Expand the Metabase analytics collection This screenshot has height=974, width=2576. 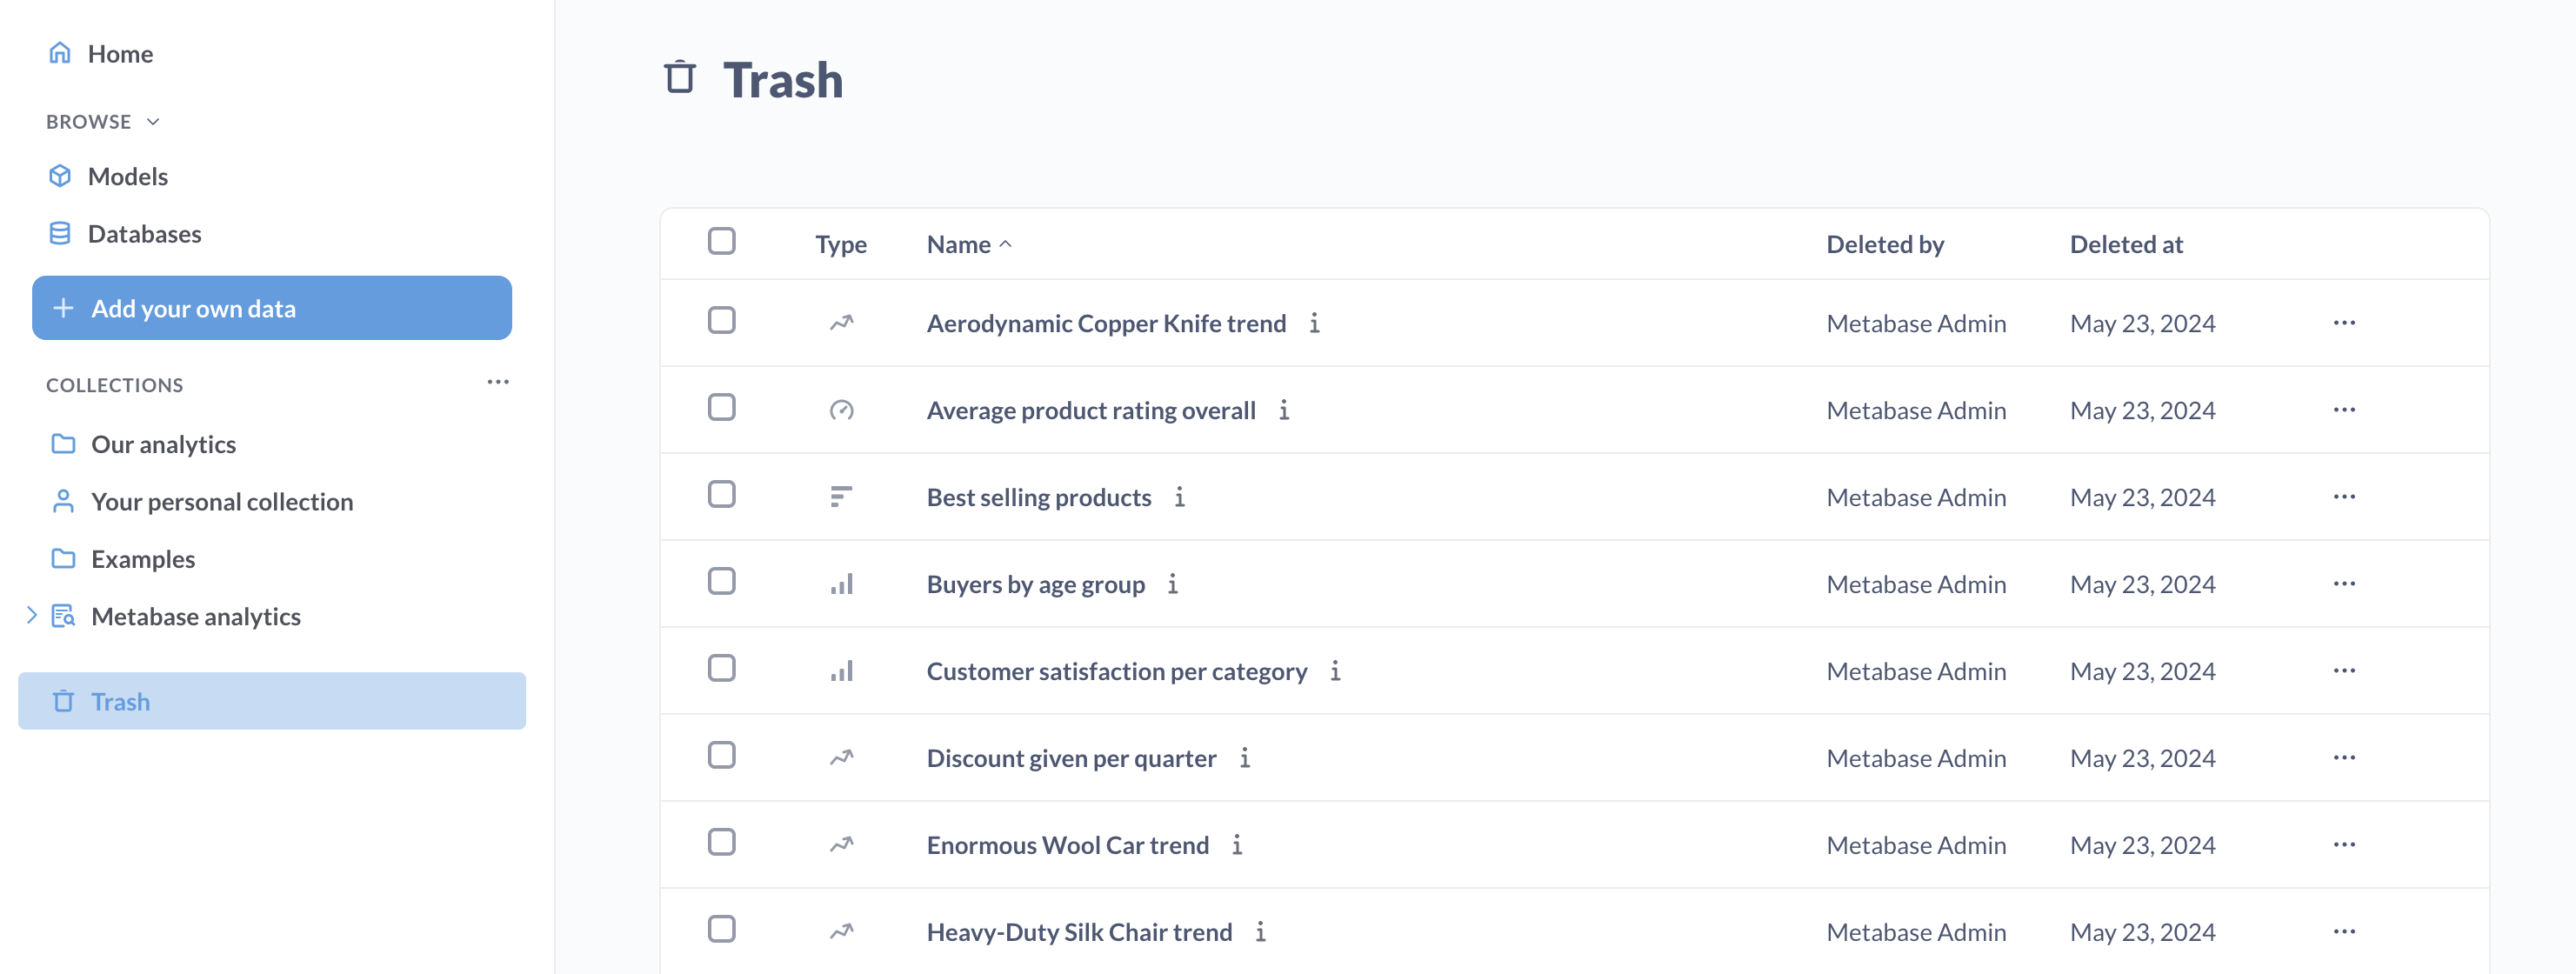(x=31, y=616)
